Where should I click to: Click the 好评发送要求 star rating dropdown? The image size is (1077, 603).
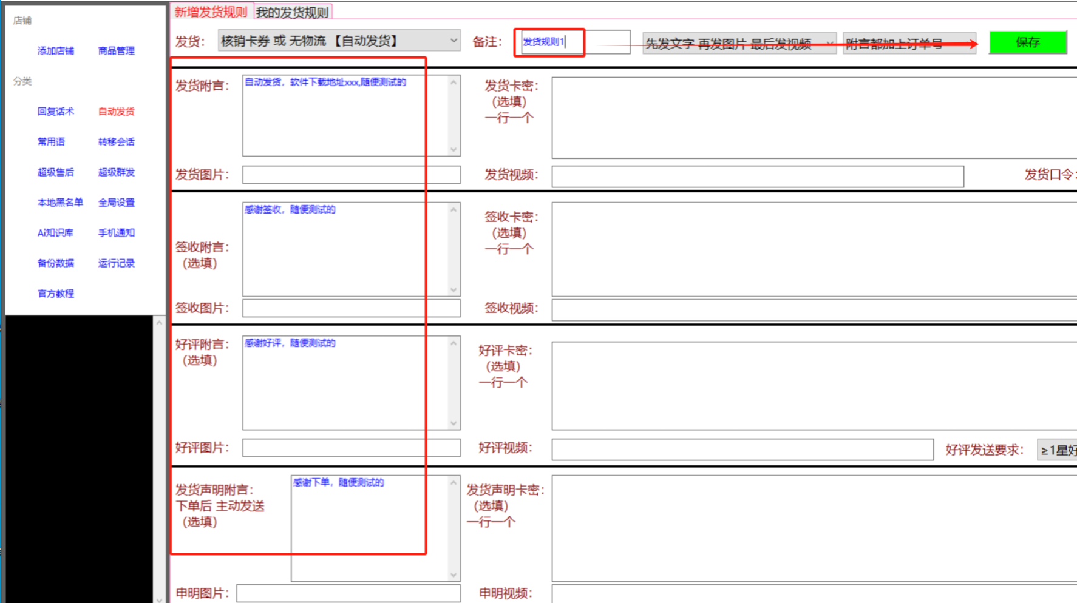click(1058, 450)
